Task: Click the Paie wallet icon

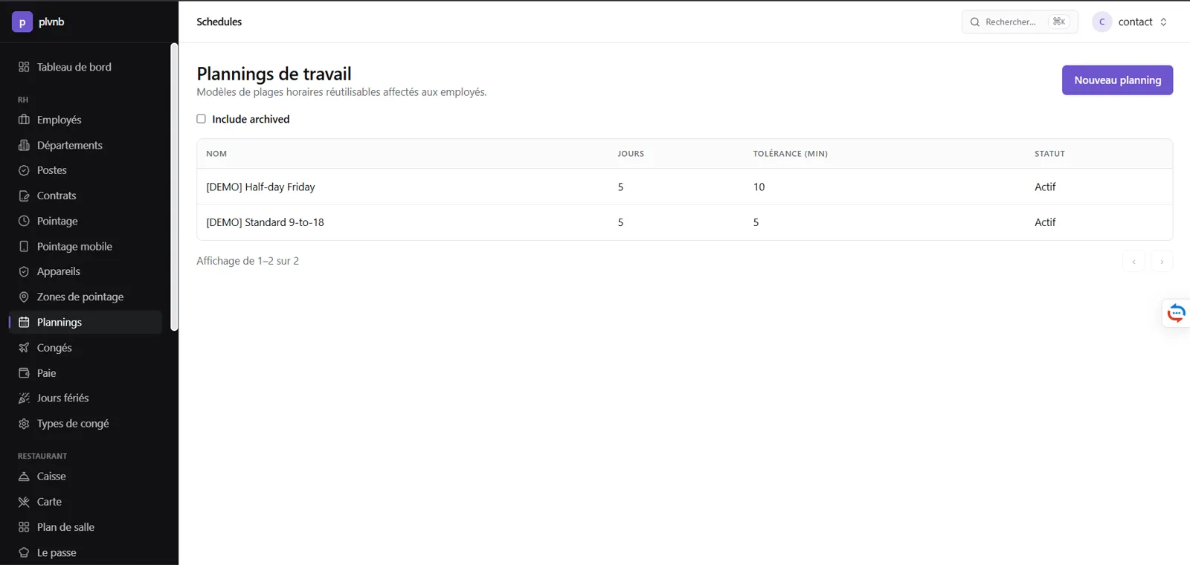Action: pos(24,372)
